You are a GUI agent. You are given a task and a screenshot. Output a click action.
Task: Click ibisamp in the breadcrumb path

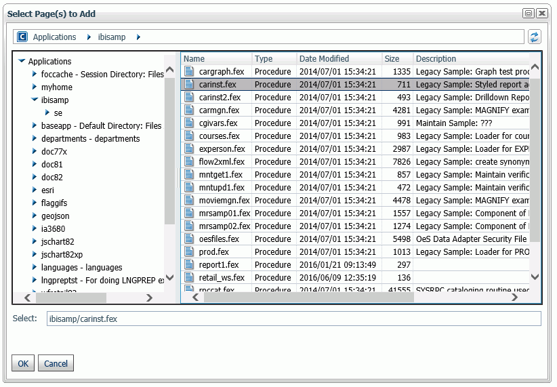(x=112, y=37)
